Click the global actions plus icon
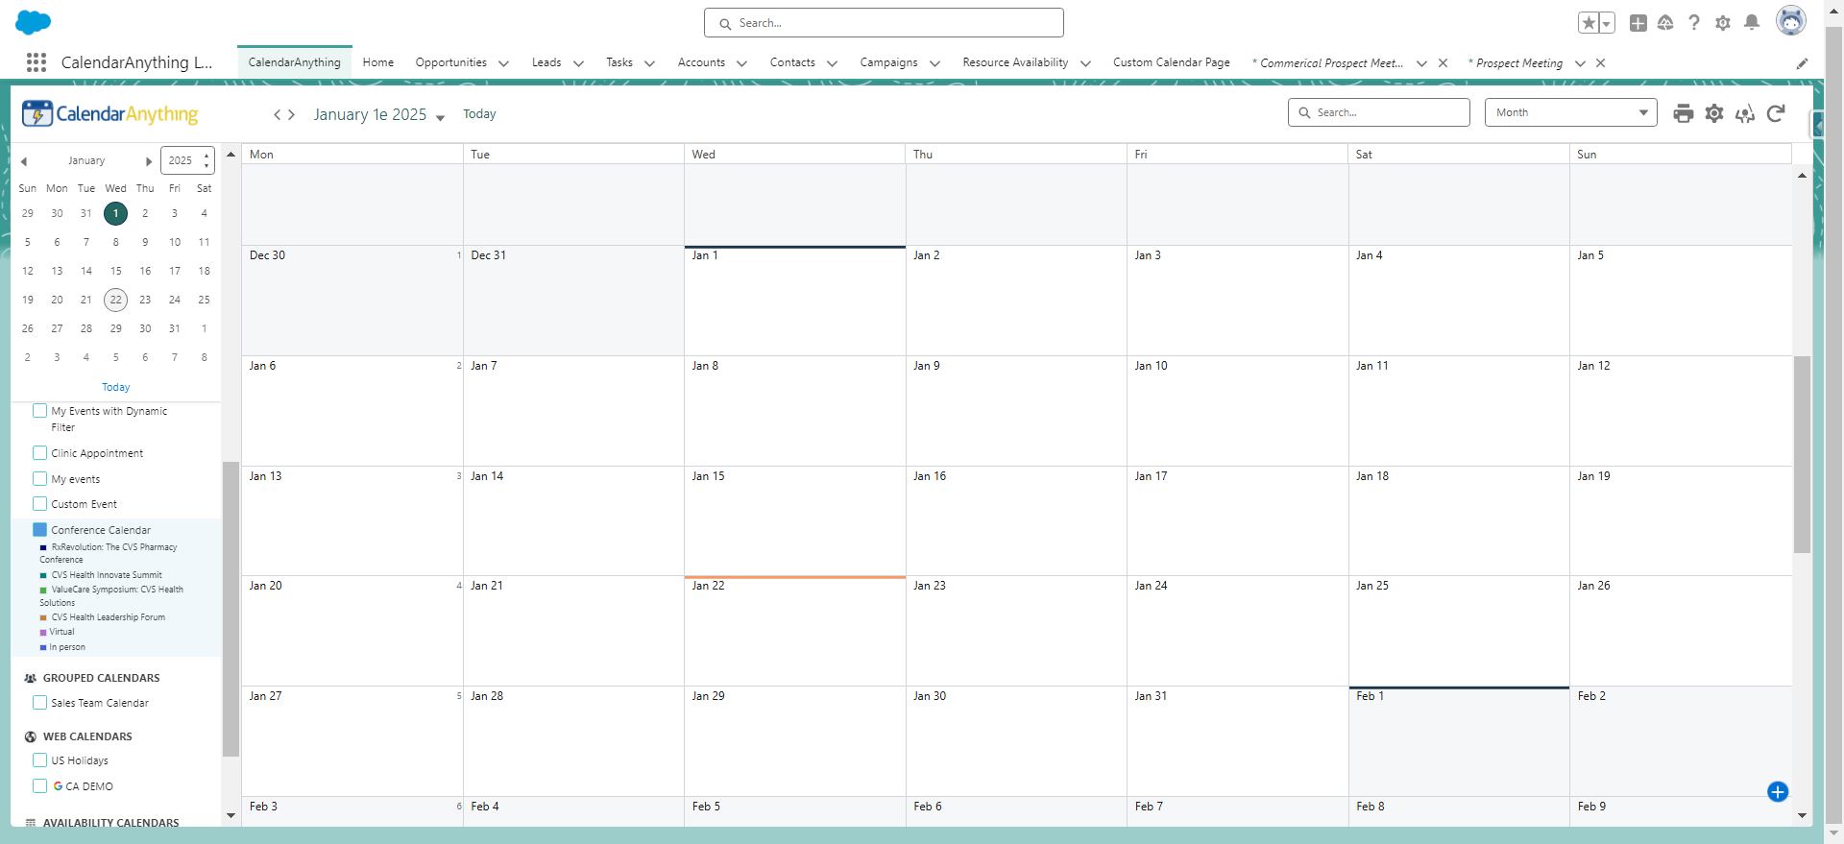Screen dimensions: 1844x844 1638,22
